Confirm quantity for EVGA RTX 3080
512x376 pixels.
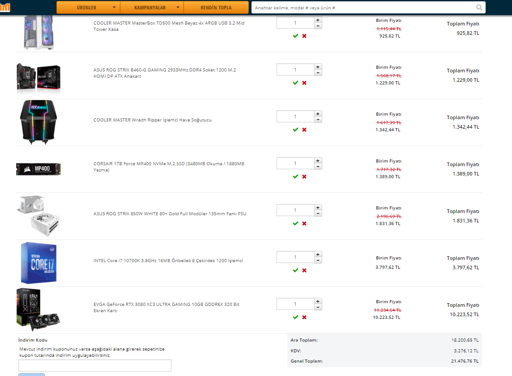[x=295, y=318]
